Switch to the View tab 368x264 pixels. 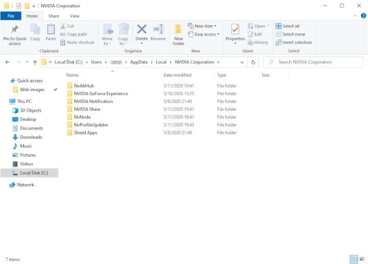(75, 16)
